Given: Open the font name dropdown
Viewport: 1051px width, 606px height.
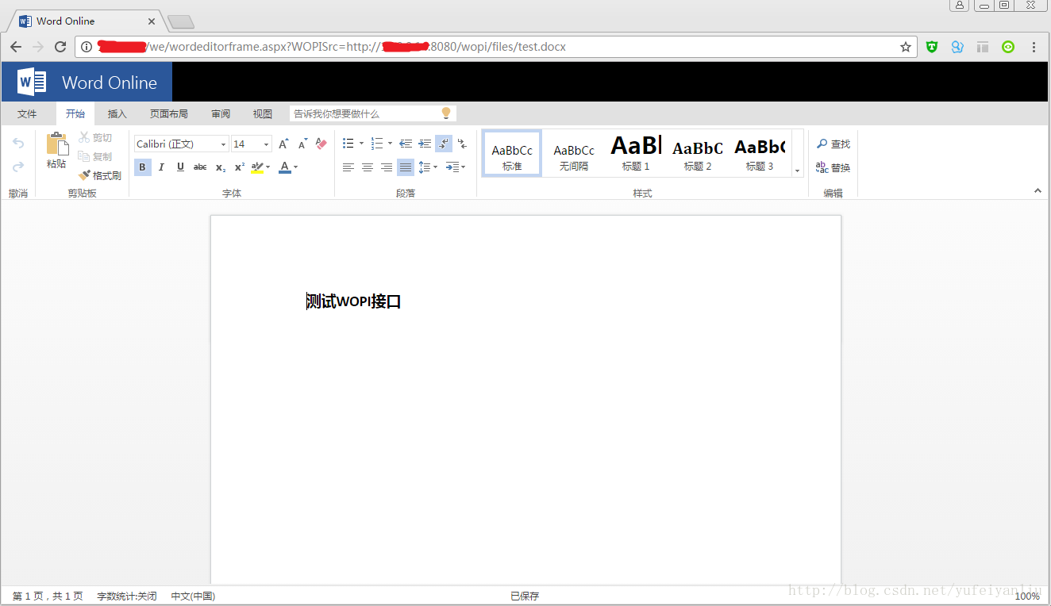Looking at the screenshot, I should pos(224,144).
